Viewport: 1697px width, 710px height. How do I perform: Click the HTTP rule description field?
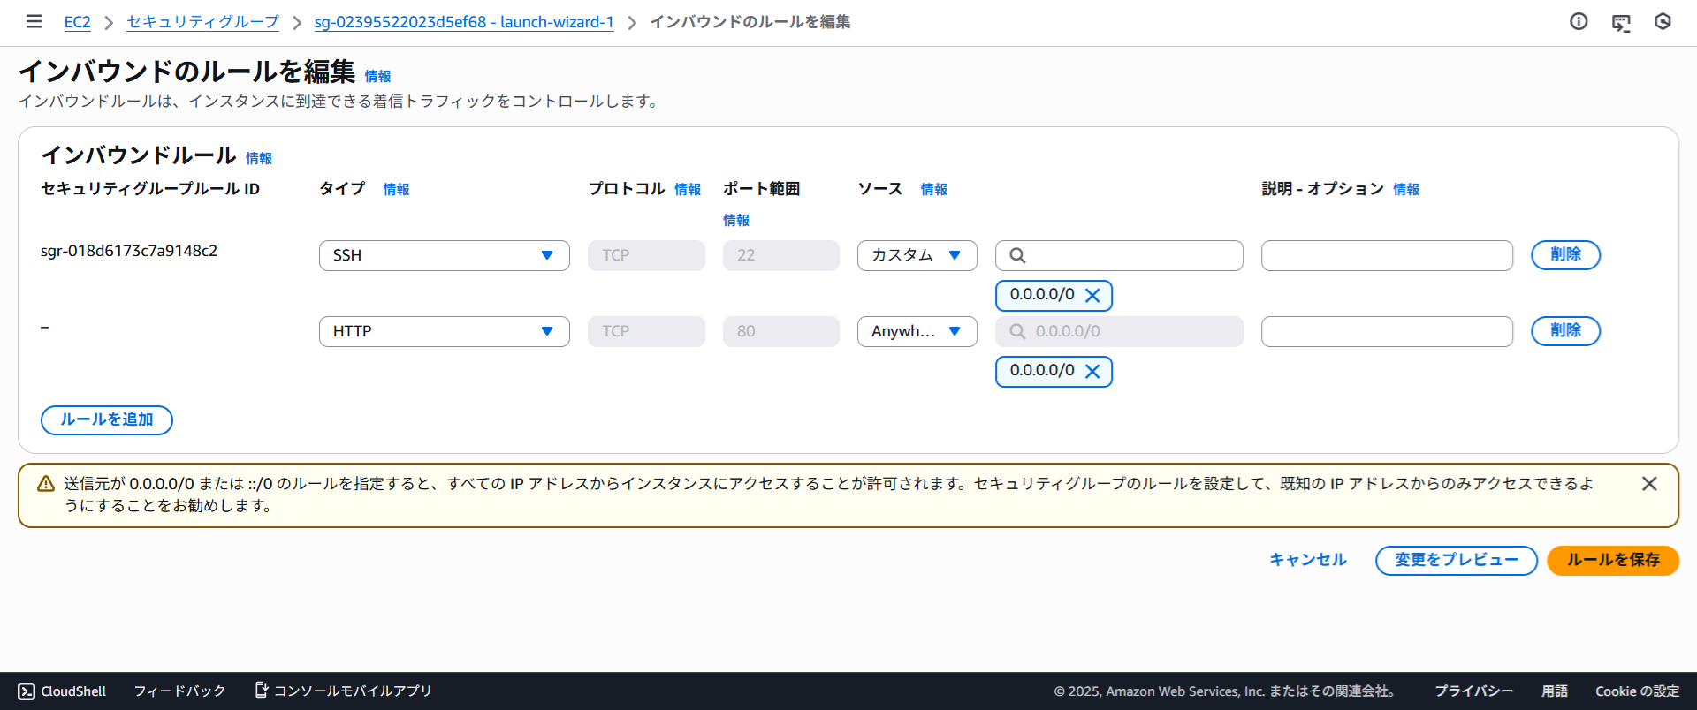pyautogui.click(x=1386, y=331)
